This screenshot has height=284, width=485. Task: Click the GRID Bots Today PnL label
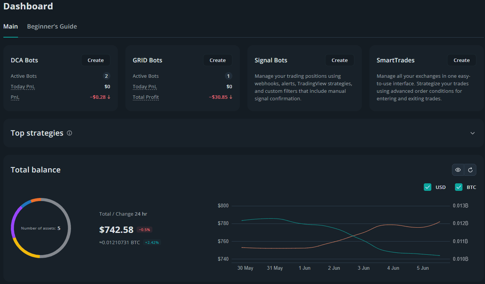pyautogui.click(x=145, y=87)
